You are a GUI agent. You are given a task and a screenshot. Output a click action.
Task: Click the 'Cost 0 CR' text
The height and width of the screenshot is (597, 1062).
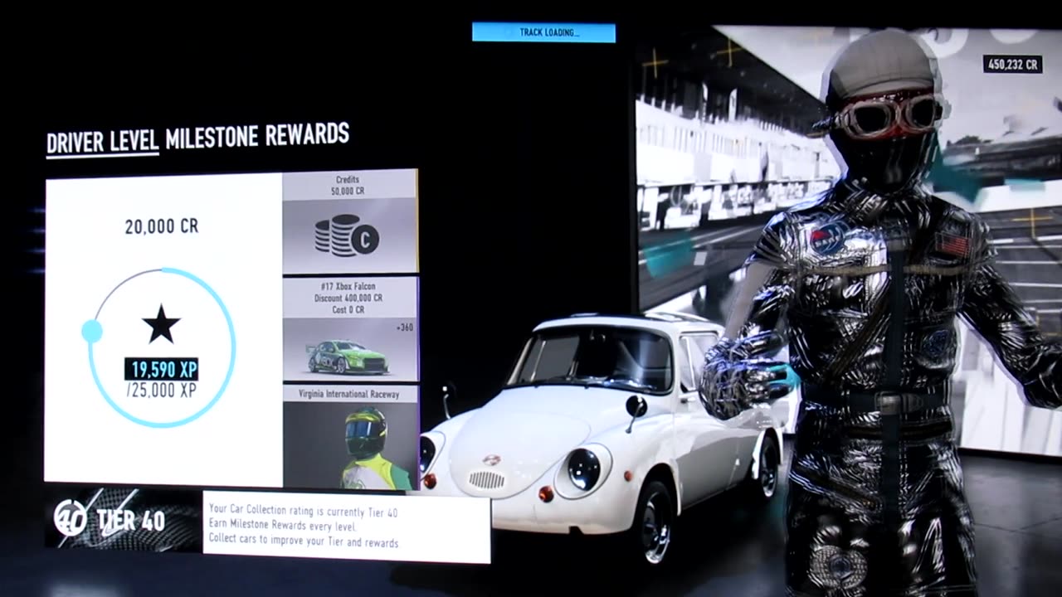pos(348,309)
